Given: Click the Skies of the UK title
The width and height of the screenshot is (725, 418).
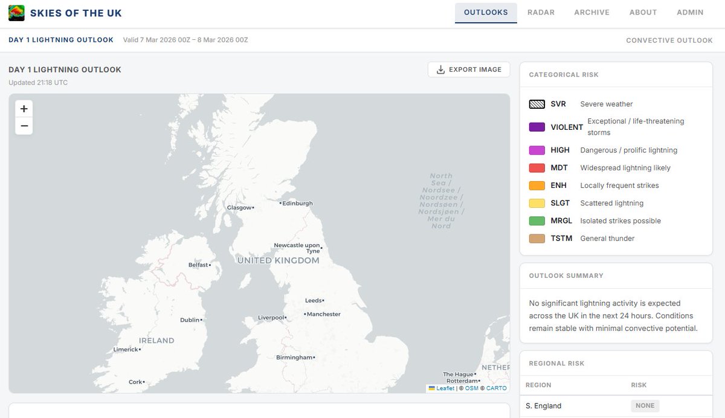Looking at the screenshot, I should coord(76,13).
